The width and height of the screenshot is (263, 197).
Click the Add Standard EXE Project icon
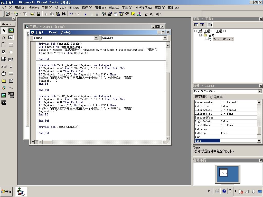[x=7, y=14]
